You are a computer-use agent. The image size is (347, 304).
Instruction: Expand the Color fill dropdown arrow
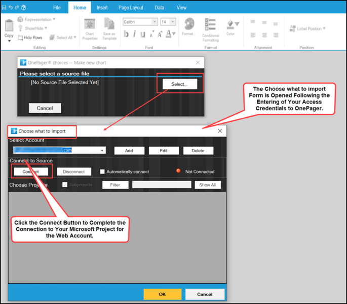point(237,24)
